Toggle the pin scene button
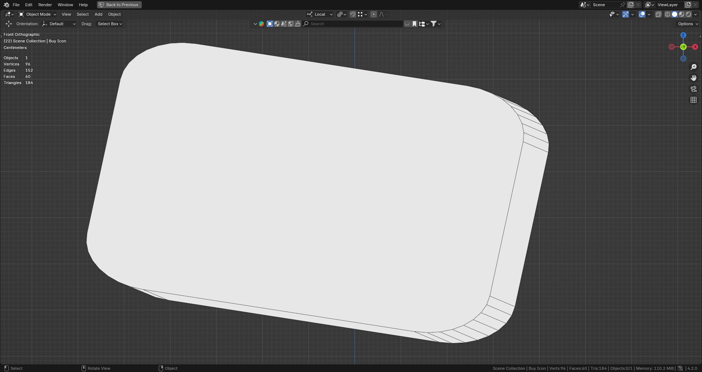 pos(623,5)
